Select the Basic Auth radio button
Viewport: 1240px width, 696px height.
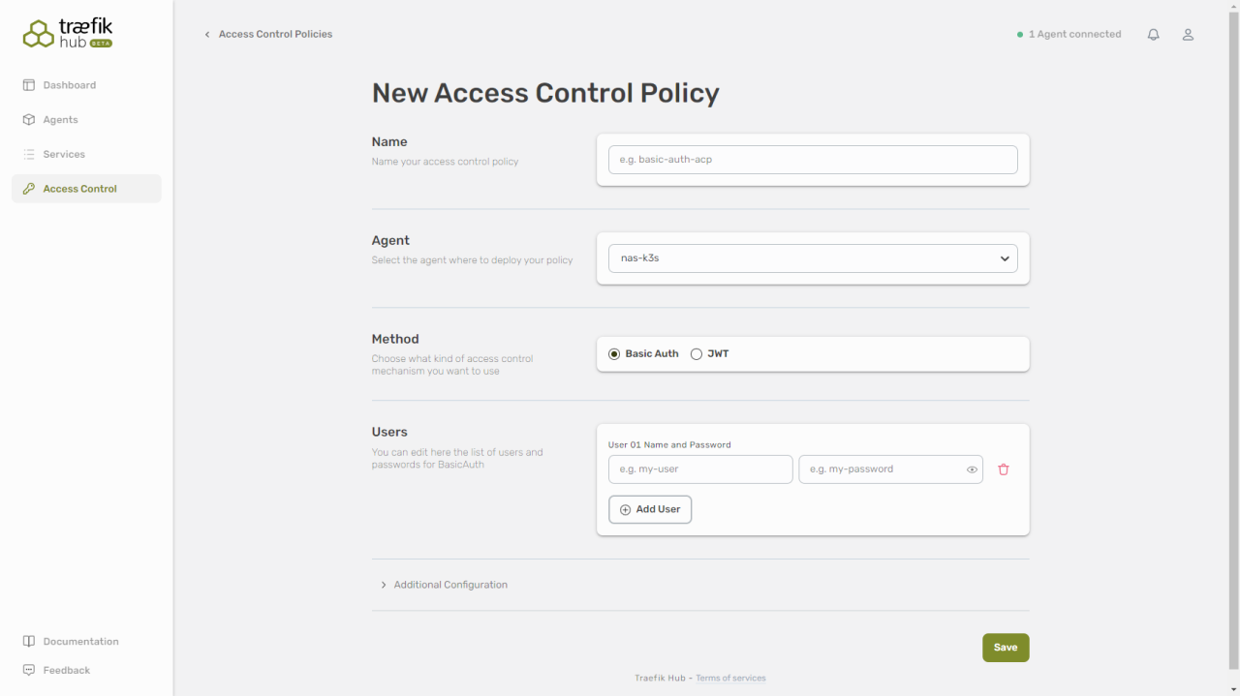point(614,354)
